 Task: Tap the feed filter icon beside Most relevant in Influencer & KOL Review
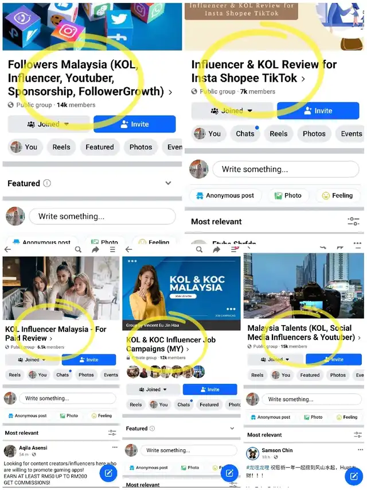(353, 221)
